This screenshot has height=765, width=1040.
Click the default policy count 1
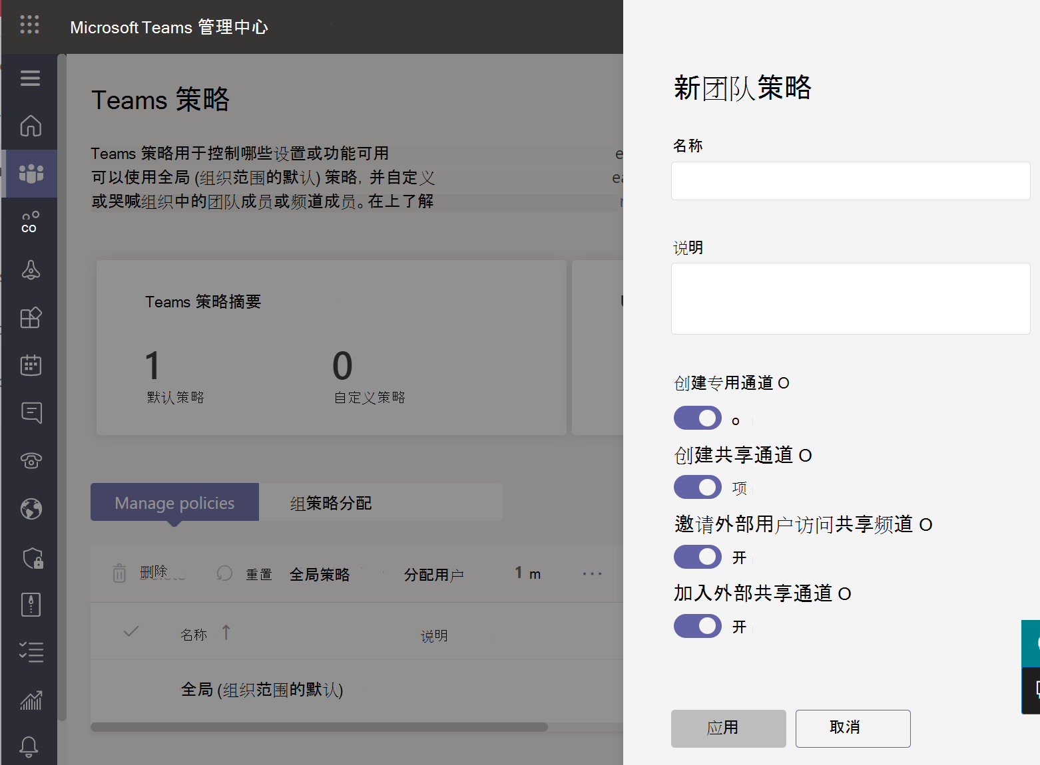(153, 366)
